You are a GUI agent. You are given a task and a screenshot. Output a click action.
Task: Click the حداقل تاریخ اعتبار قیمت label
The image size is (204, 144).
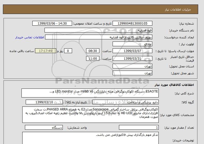[x=182, y=59]
